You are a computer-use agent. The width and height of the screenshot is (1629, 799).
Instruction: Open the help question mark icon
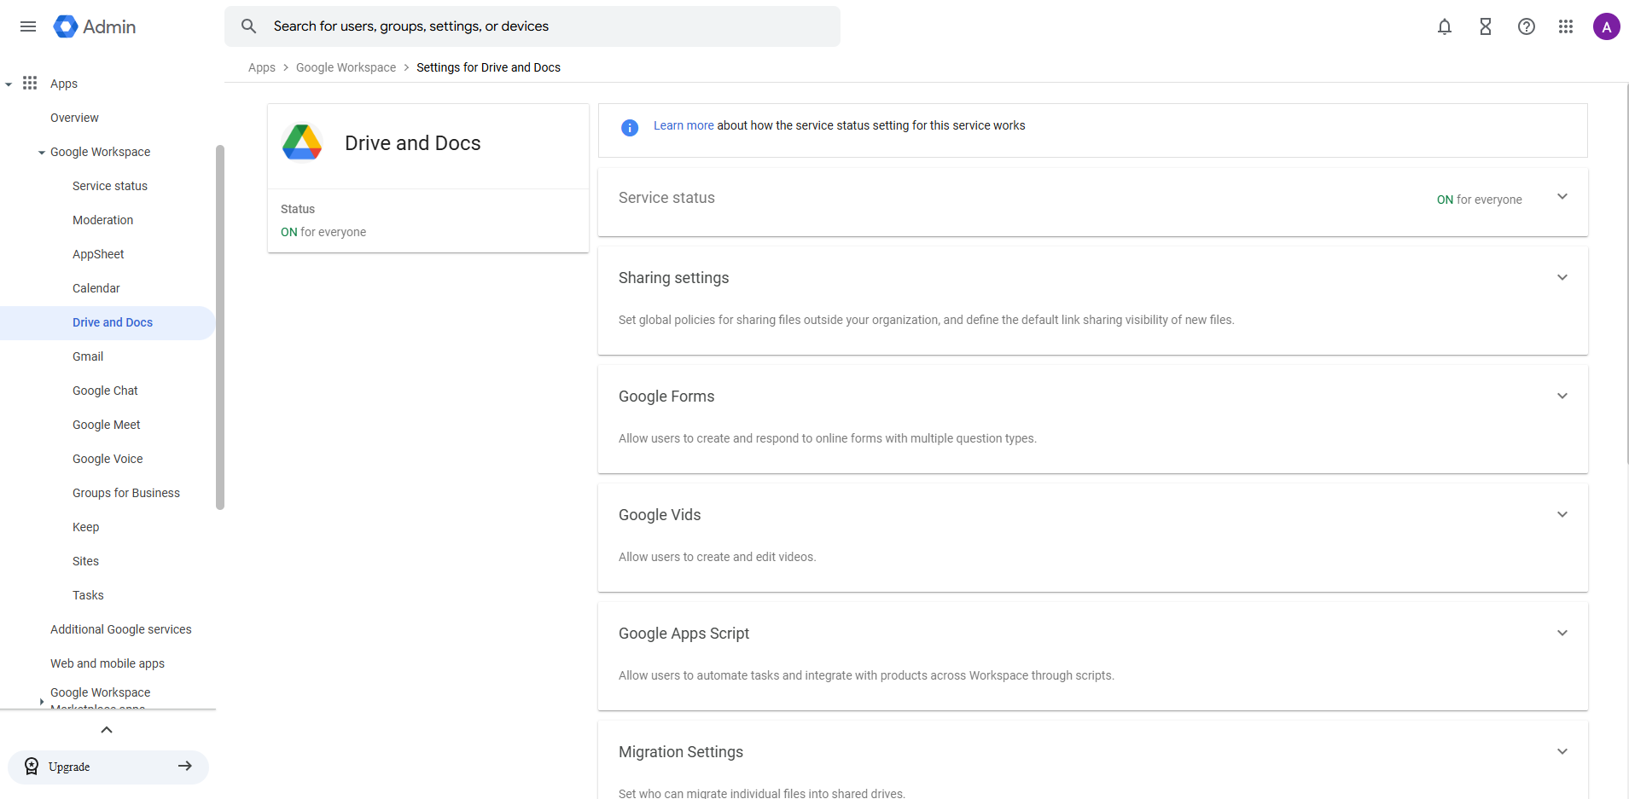pyautogui.click(x=1526, y=26)
